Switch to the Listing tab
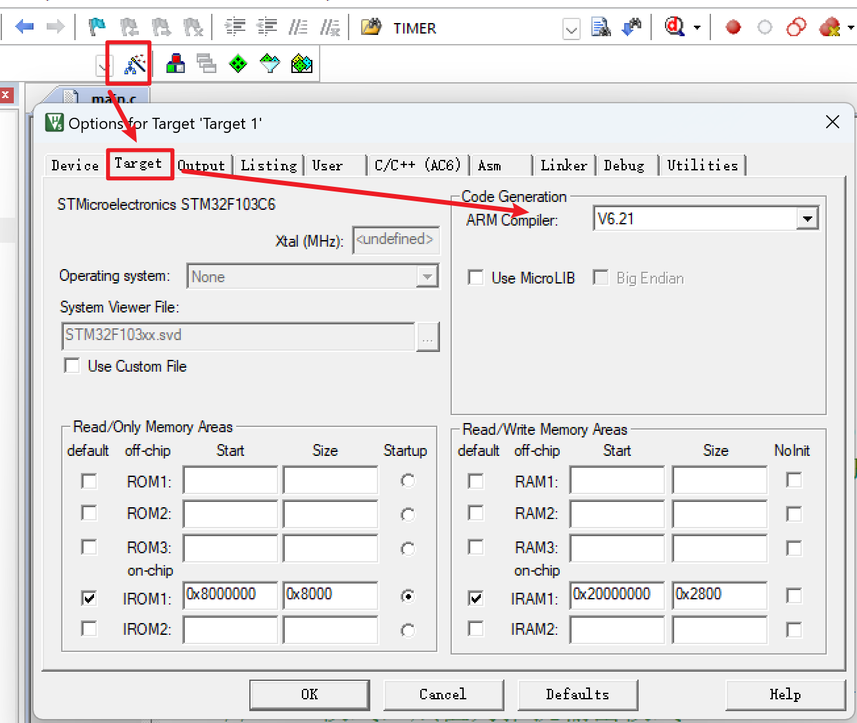 click(269, 165)
